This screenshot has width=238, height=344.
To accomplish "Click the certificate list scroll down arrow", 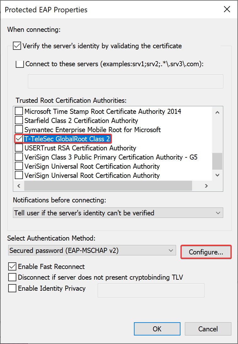I will 218,175.
